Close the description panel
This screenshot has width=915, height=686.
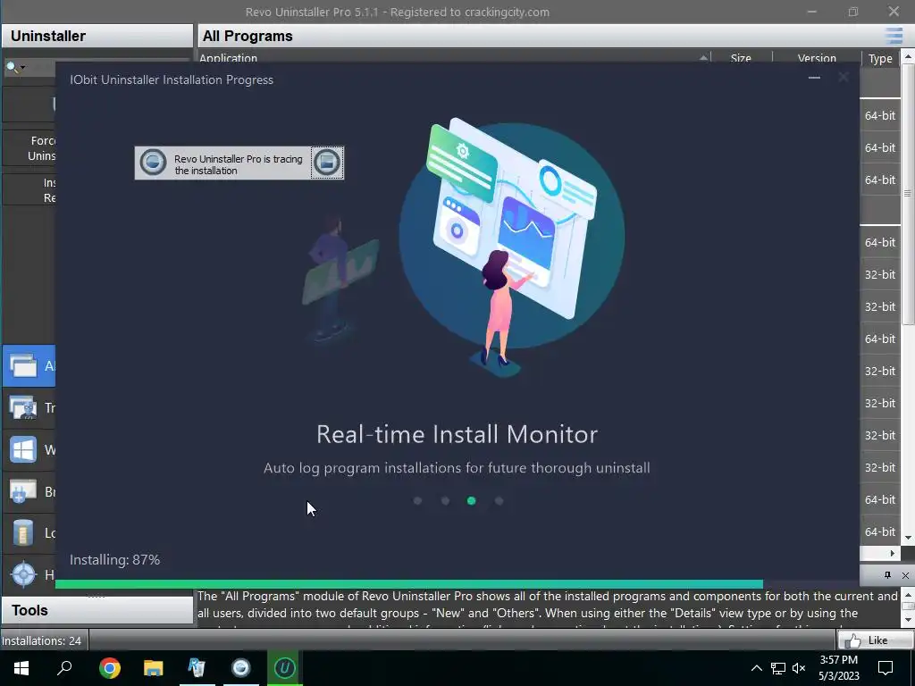905,575
